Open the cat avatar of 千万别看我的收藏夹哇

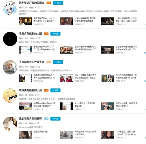(10, 67)
